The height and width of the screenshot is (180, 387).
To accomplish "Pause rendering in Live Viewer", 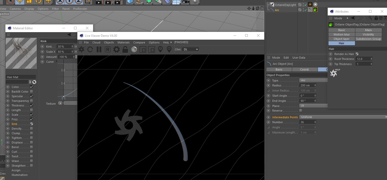I will click(x=99, y=49).
